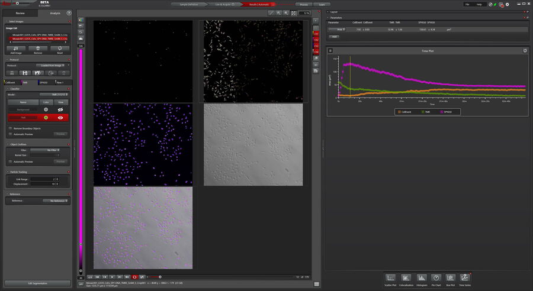Enable Automatic Preview in Classifier section
Viewport: 533px width, 291px height.
point(10,134)
